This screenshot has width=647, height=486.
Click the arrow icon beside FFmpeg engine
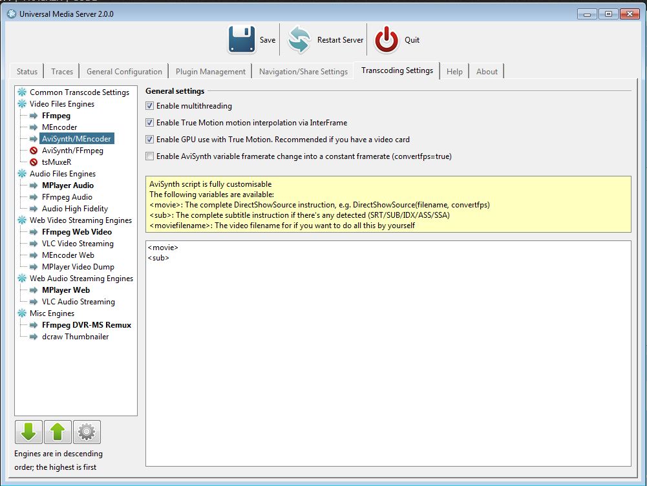(x=34, y=116)
